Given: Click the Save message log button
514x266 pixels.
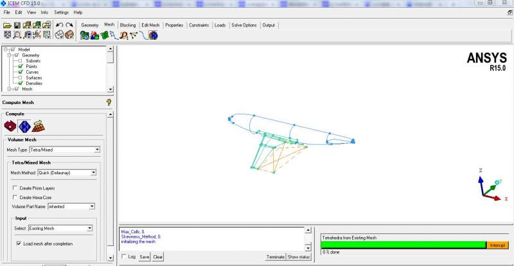Looking at the screenshot, I should click(x=144, y=257).
